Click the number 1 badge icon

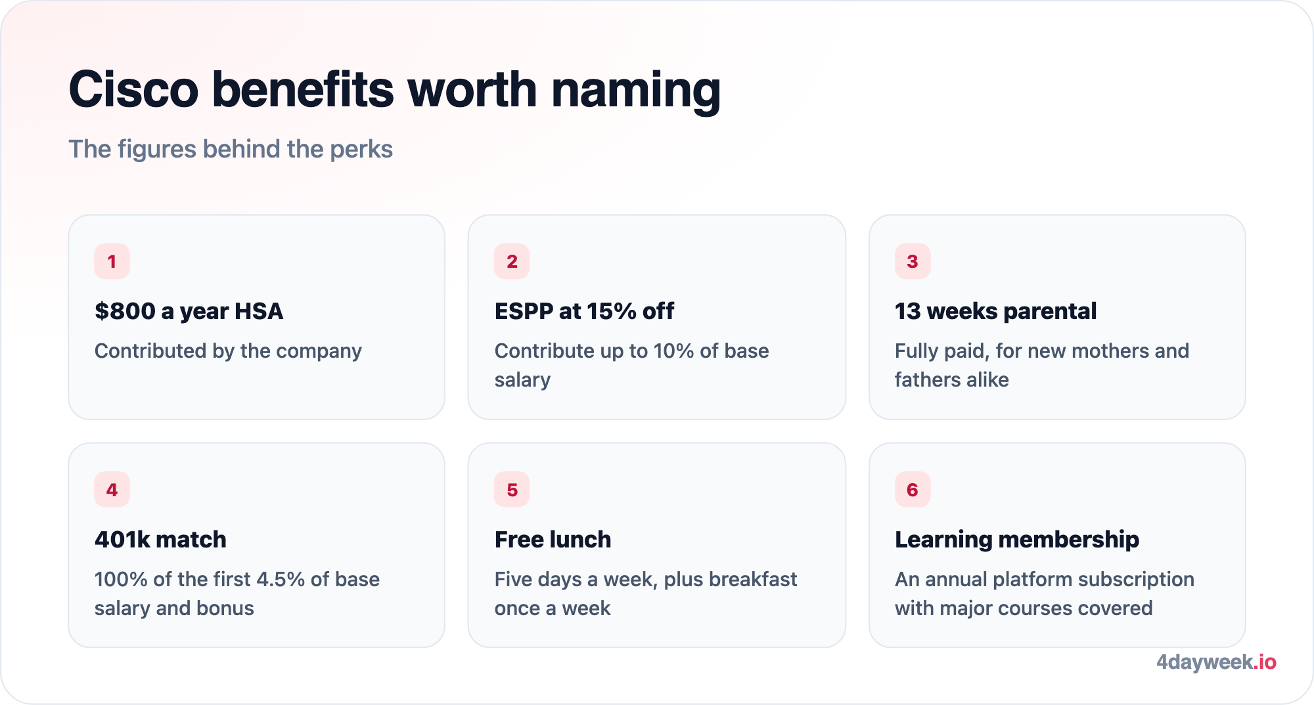point(112,261)
